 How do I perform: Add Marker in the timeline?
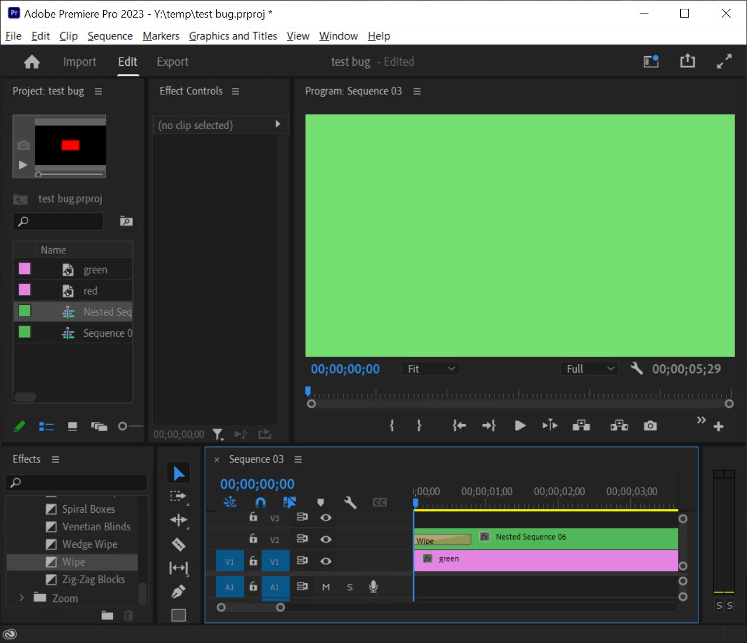coord(320,503)
